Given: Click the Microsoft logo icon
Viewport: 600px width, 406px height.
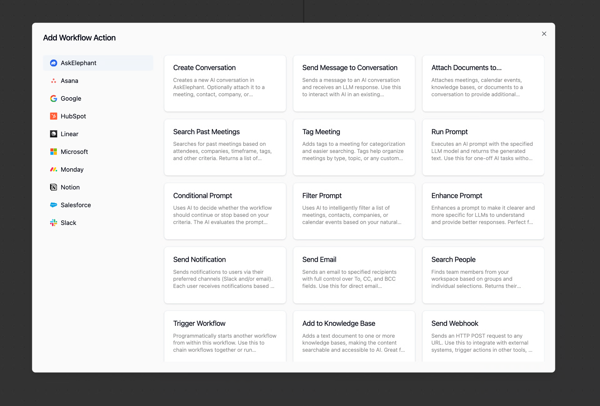Looking at the screenshot, I should click(53, 152).
